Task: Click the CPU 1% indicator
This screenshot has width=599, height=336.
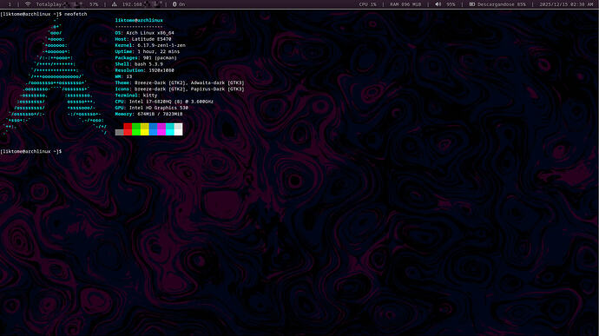Action: click(x=368, y=4)
